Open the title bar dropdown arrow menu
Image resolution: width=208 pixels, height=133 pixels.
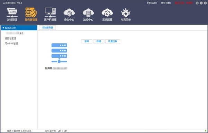197,3
